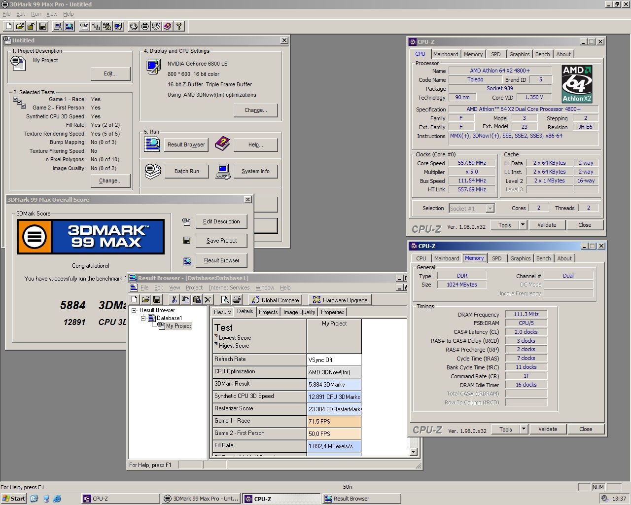Image resolution: width=631 pixels, height=505 pixels.
Task: Click Display settings monitor icon in 3DMark toolbar
Action: click(118, 26)
